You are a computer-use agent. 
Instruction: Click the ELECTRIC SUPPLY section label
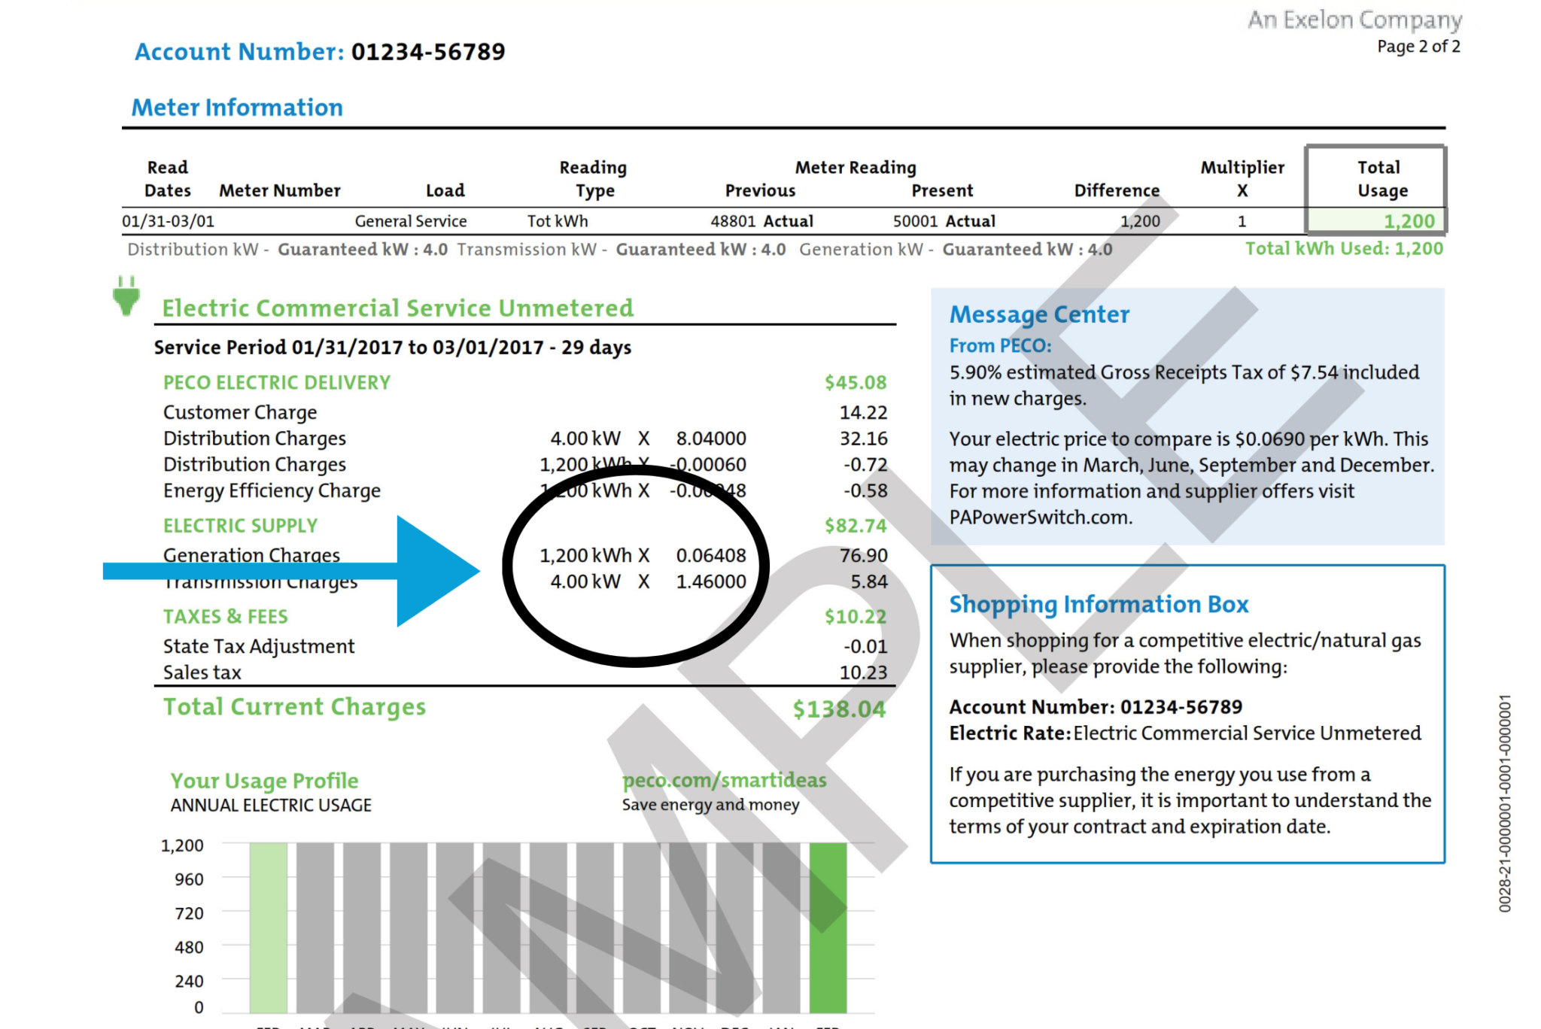click(x=240, y=526)
